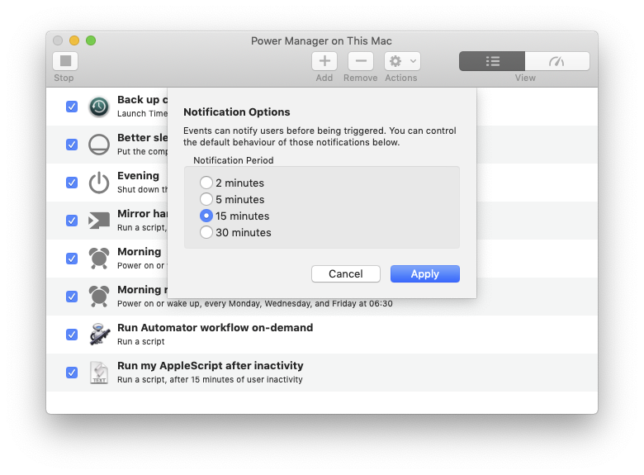Click alarm icon of Monday Wednesday Friday event

point(99,297)
